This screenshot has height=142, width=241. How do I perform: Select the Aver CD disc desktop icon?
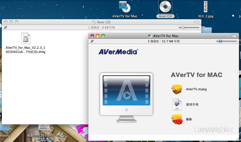165,7
